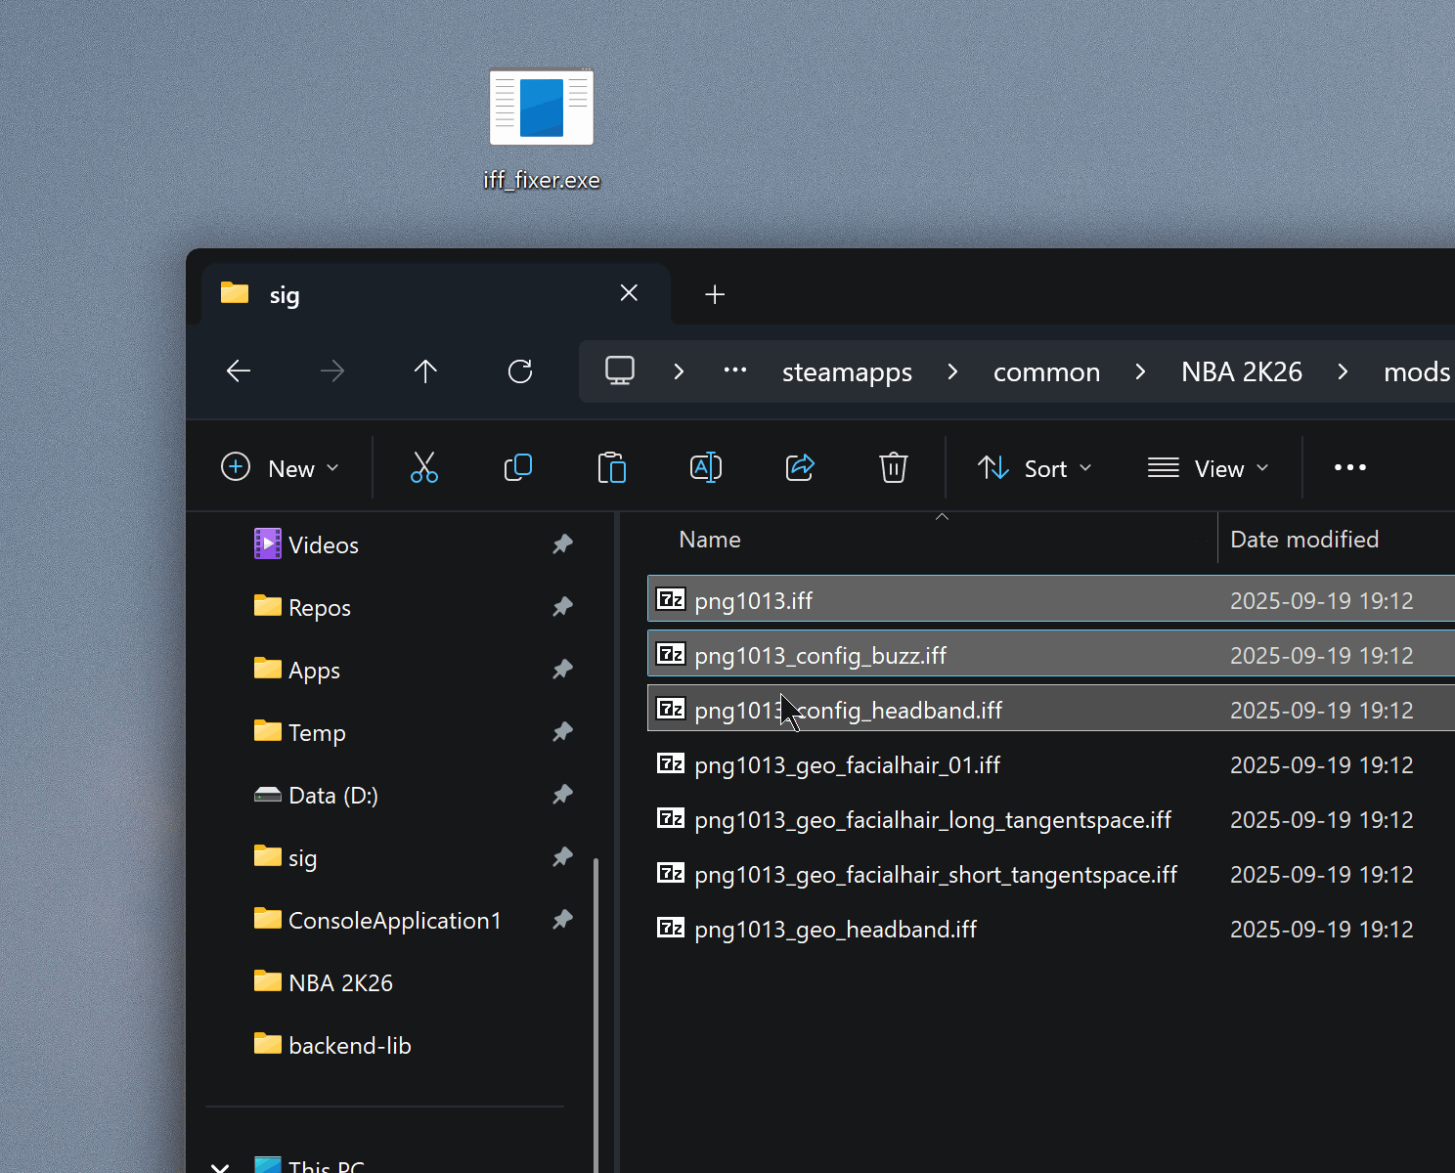
Task: Navigate back with the back arrow
Action: 239,371
